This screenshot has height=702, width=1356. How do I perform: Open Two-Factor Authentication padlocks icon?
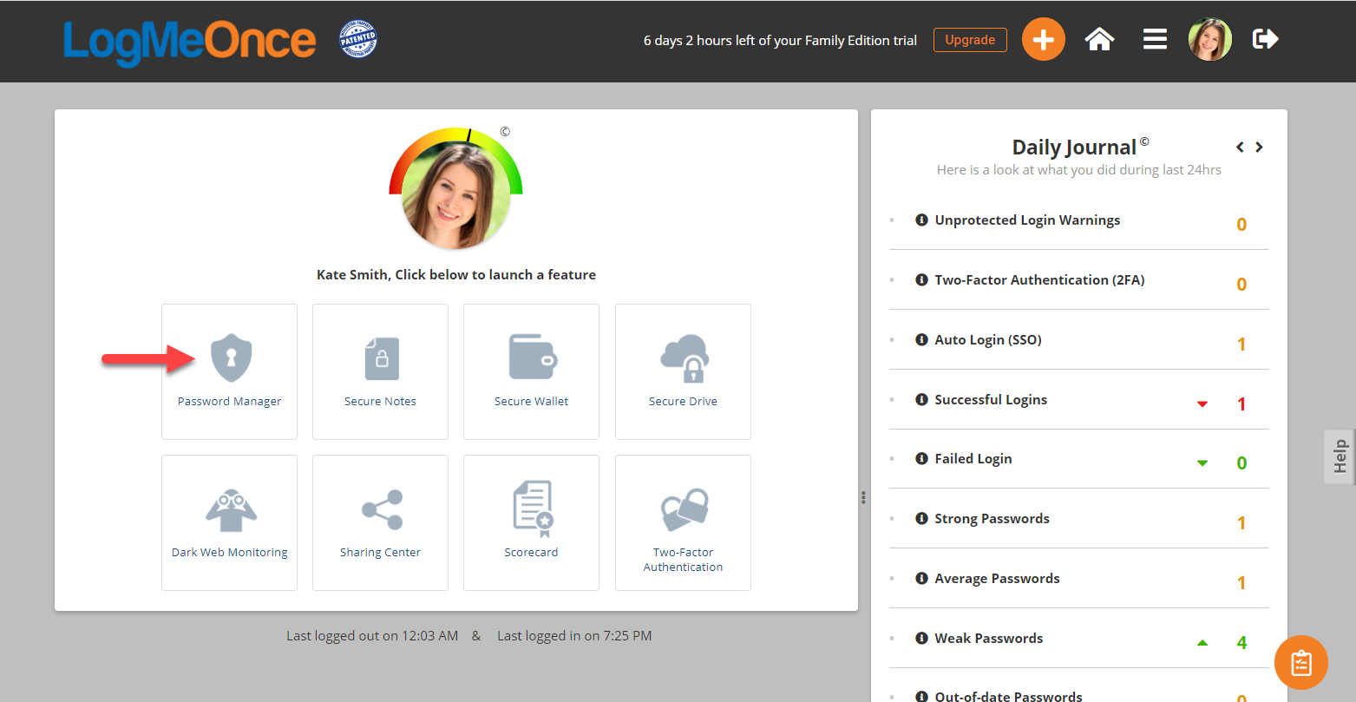pos(685,509)
